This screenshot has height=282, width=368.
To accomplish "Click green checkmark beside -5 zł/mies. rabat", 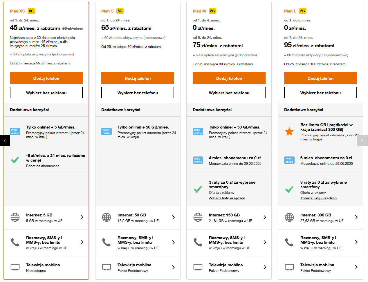I will [x=15, y=160].
